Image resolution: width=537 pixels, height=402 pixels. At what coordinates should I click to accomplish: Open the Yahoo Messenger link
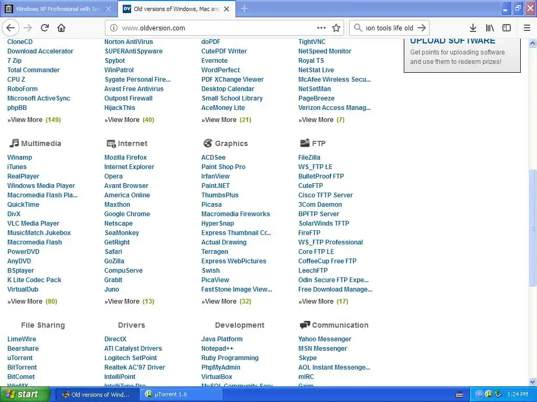tap(325, 339)
